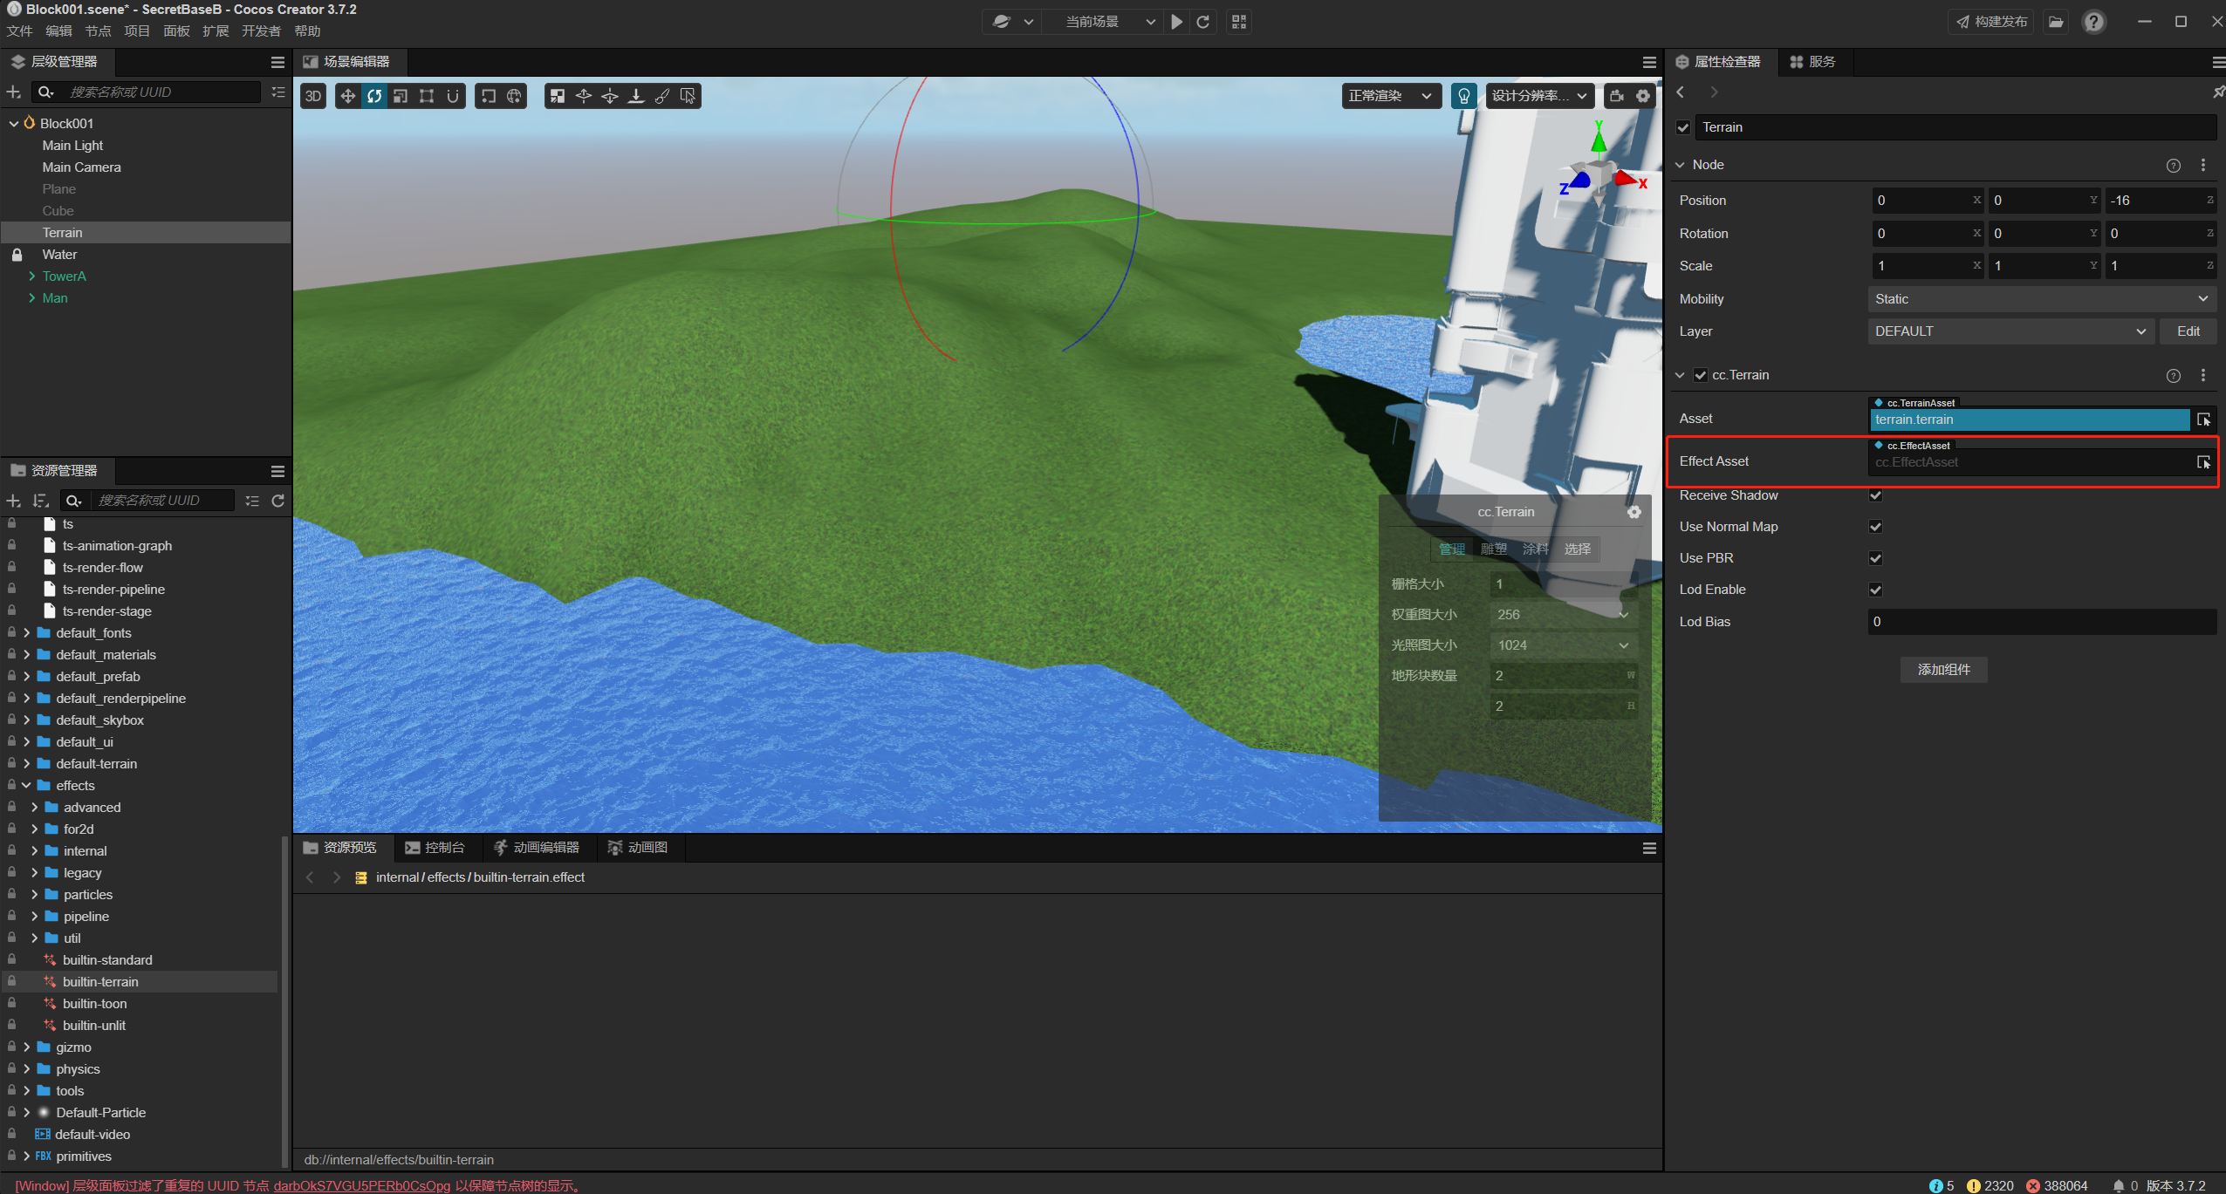2226x1194 pixels.
Task: Collapse the effects folder
Action: point(26,786)
